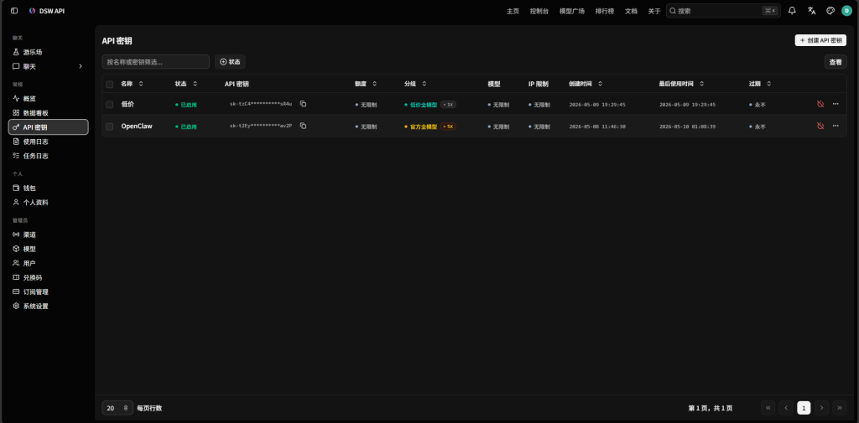Go to next page

tap(822, 408)
